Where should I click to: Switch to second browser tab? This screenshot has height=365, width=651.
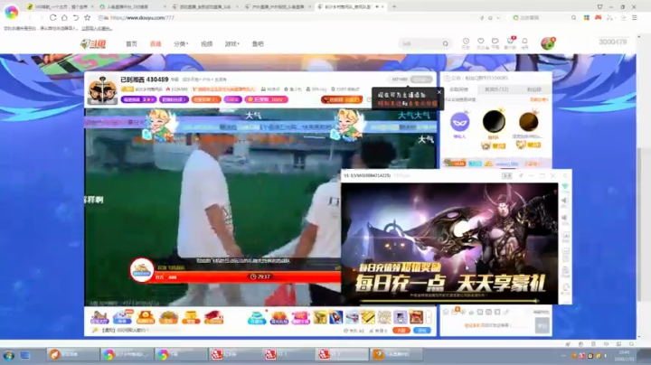(133, 6)
